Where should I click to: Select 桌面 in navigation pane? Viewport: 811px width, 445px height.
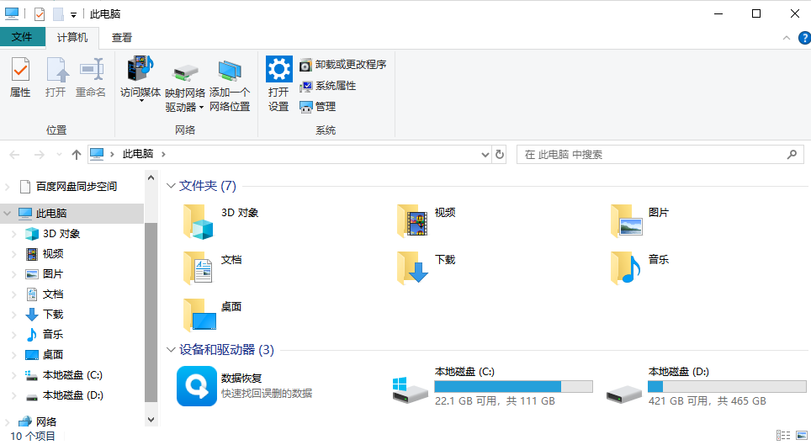click(x=53, y=355)
